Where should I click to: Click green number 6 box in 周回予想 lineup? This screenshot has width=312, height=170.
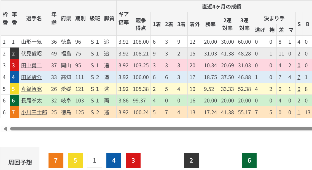click(249, 160)
